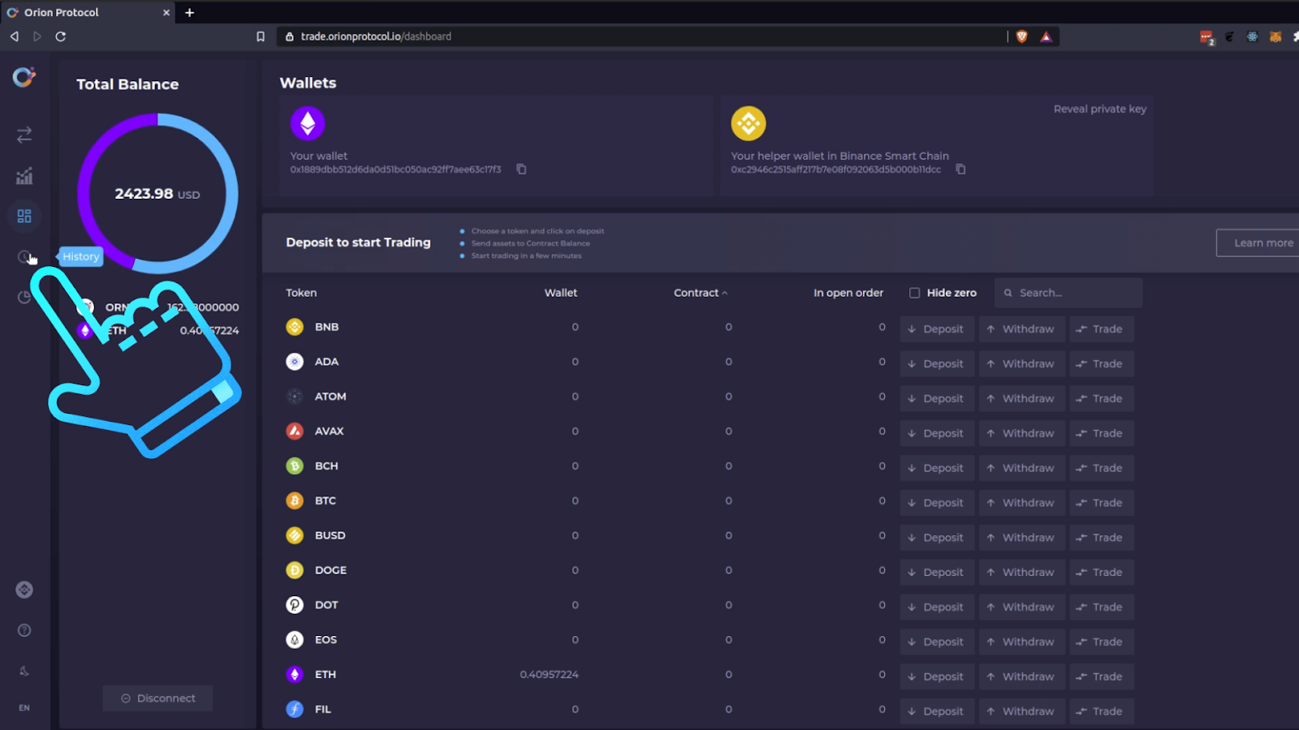Open the bar chart sidebar icon

tap(24, 175)
